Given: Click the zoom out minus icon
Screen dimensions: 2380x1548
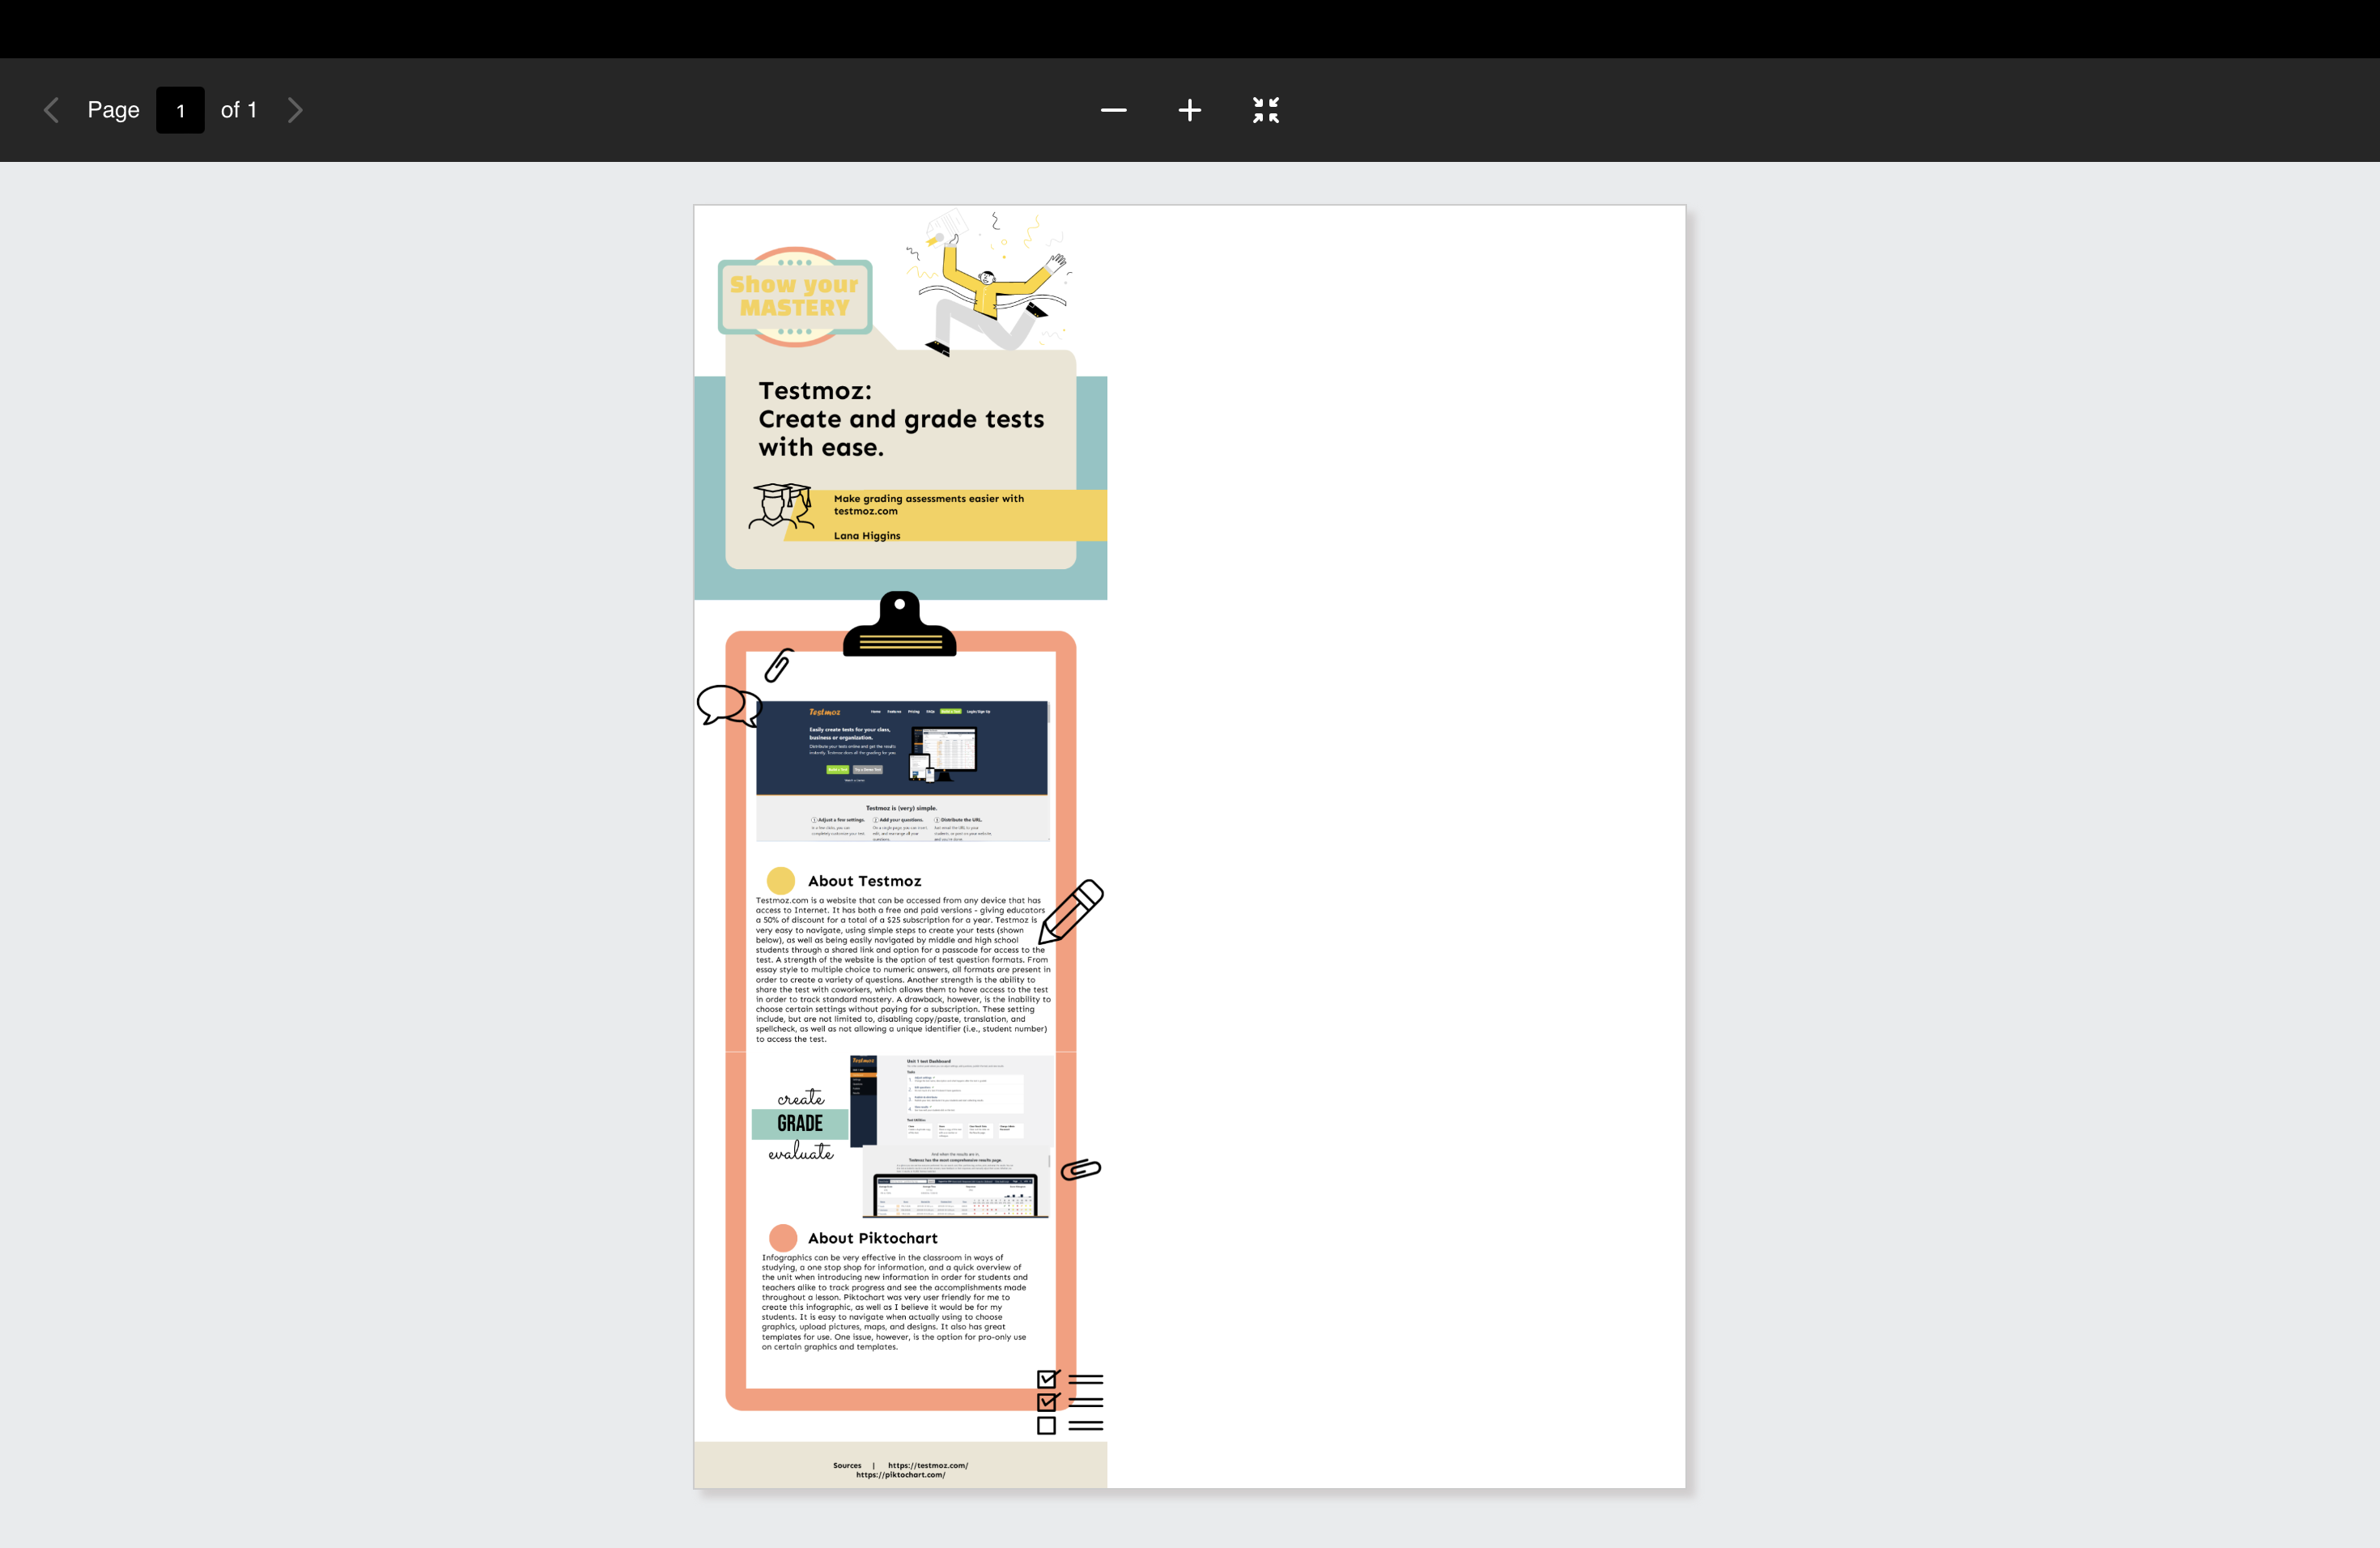Looking at the screenshot, I should [1114, 110].
